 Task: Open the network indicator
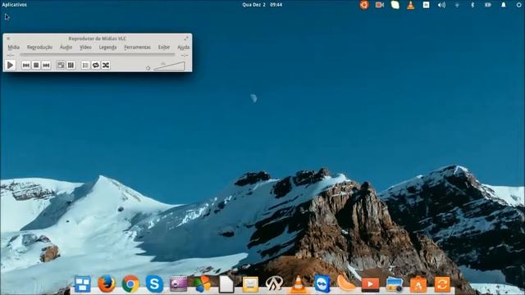pyautogui.click(x=457, y=5)
